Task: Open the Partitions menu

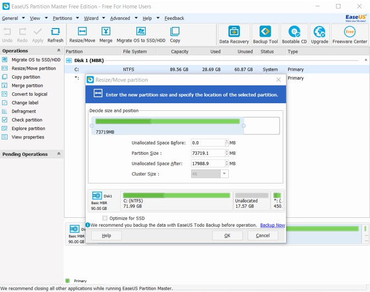Action: [x=62, y=18]
